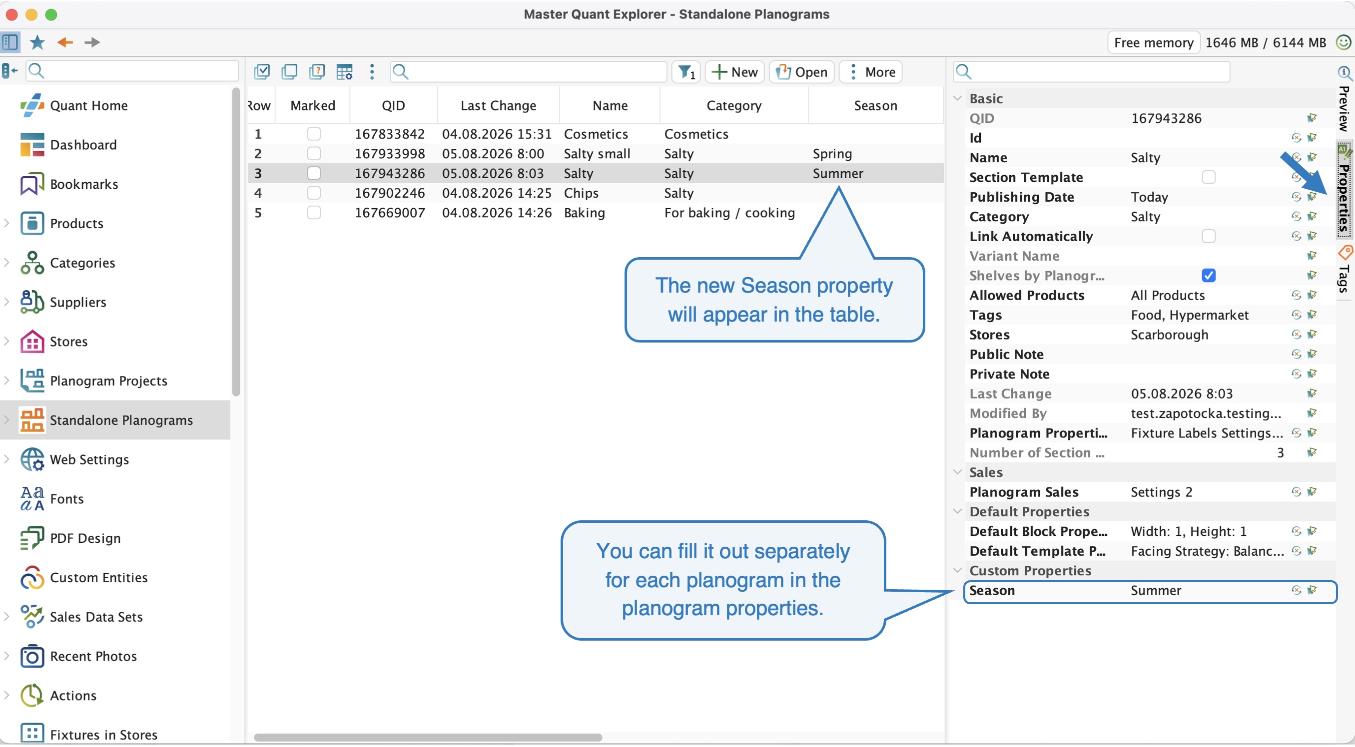1355x747 pixels.
Task: Collapse the Custom Properties group
Action: click(957, 570)
